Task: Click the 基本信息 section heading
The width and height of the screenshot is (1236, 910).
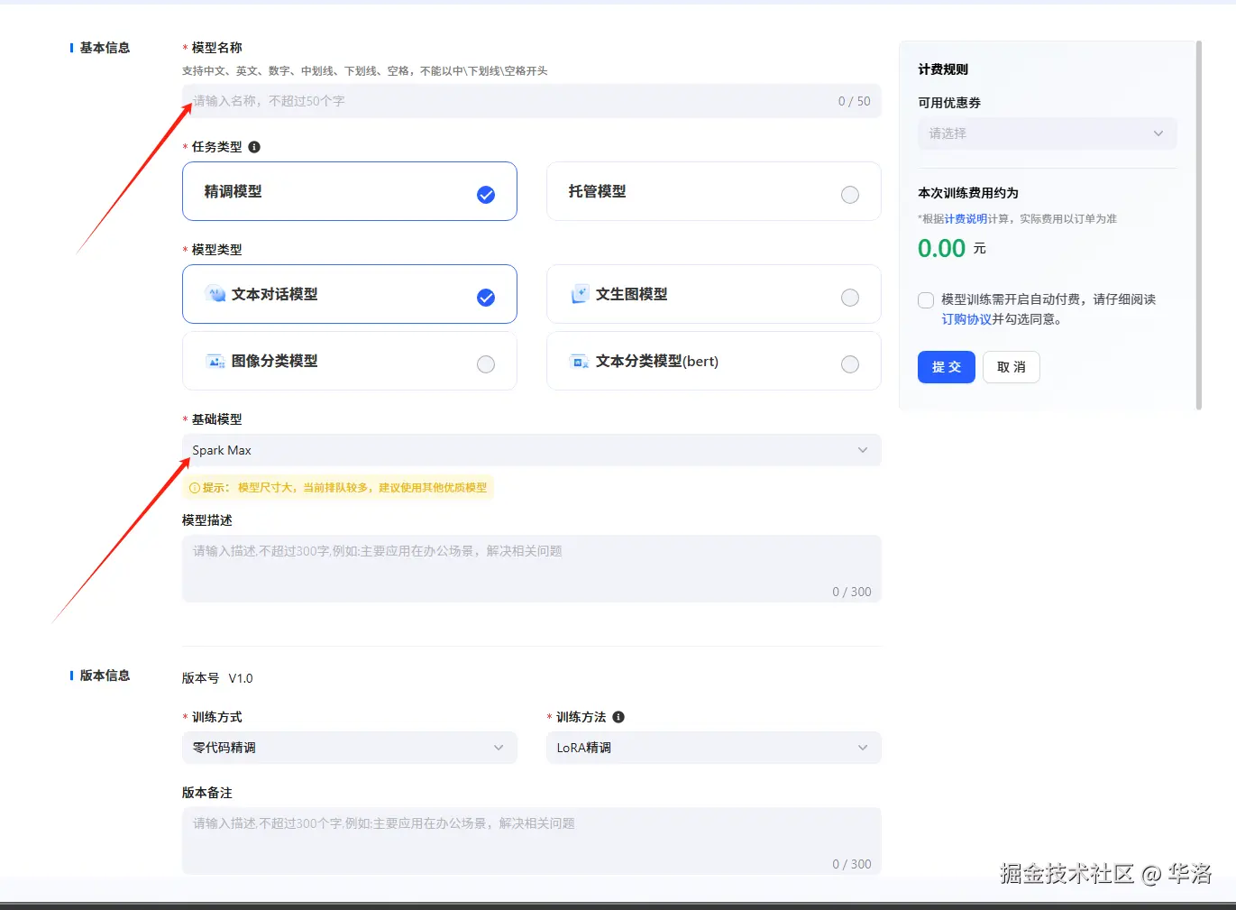Action: point(105,48)
